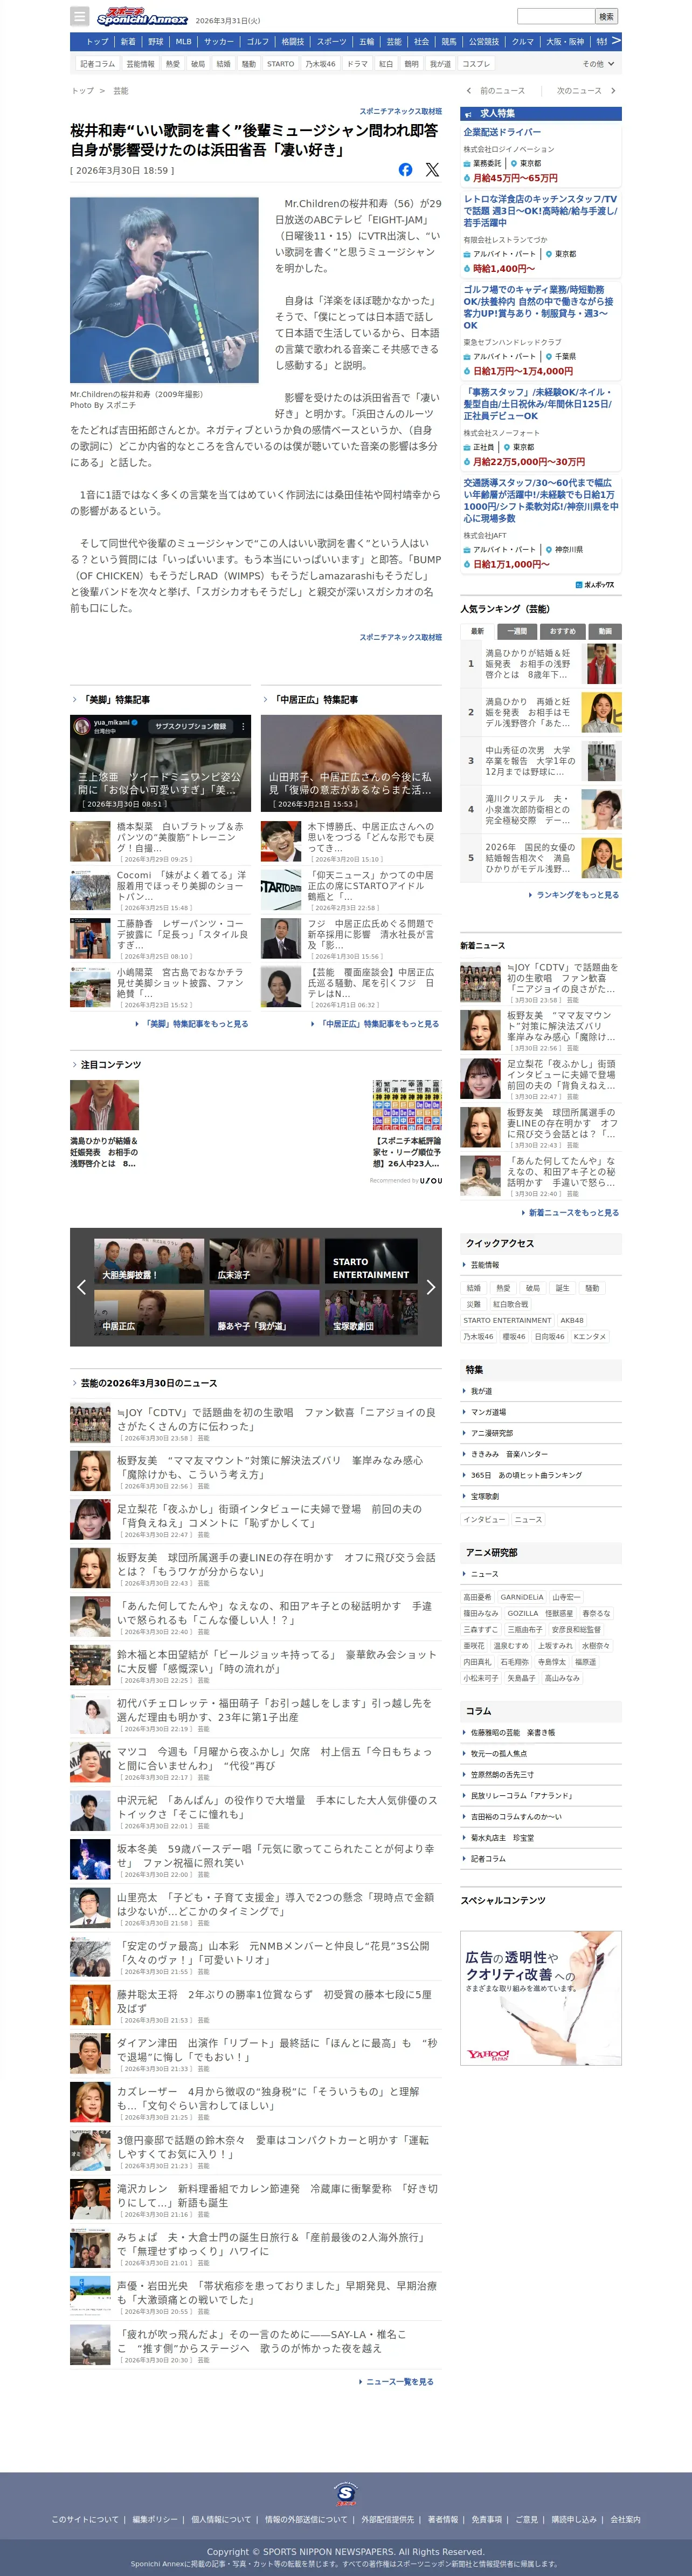Open the 山田邦子 中居正広 featured card
This screenshot has height=2576, width=692.
[x=351, y=764]
